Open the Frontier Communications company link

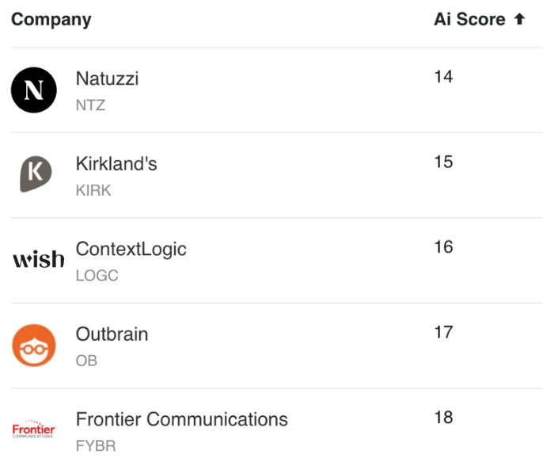tap(182, 419)
